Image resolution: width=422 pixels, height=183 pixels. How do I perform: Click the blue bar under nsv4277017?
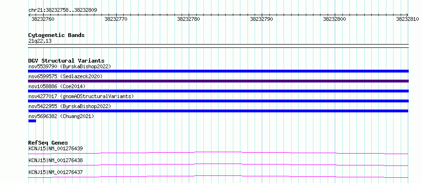218,101
